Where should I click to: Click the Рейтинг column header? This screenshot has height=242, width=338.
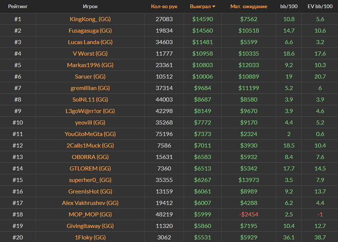pyautogui.click(x=17, y=7)
